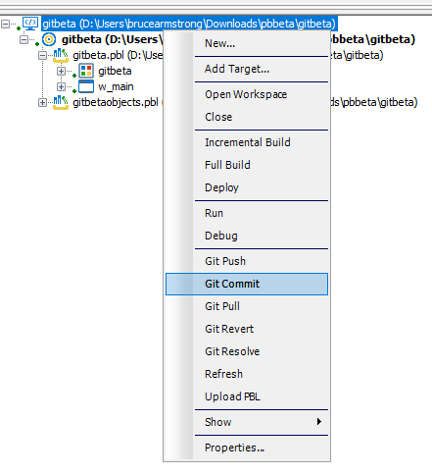
Task: Click the gitbeta workspace monitor icon
Action: point(30,24)
